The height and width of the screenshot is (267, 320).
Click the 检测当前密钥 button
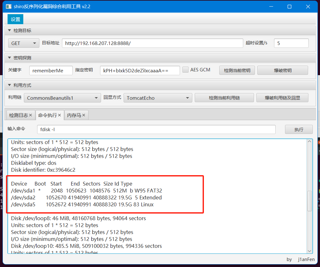click(x=237, y=70)
